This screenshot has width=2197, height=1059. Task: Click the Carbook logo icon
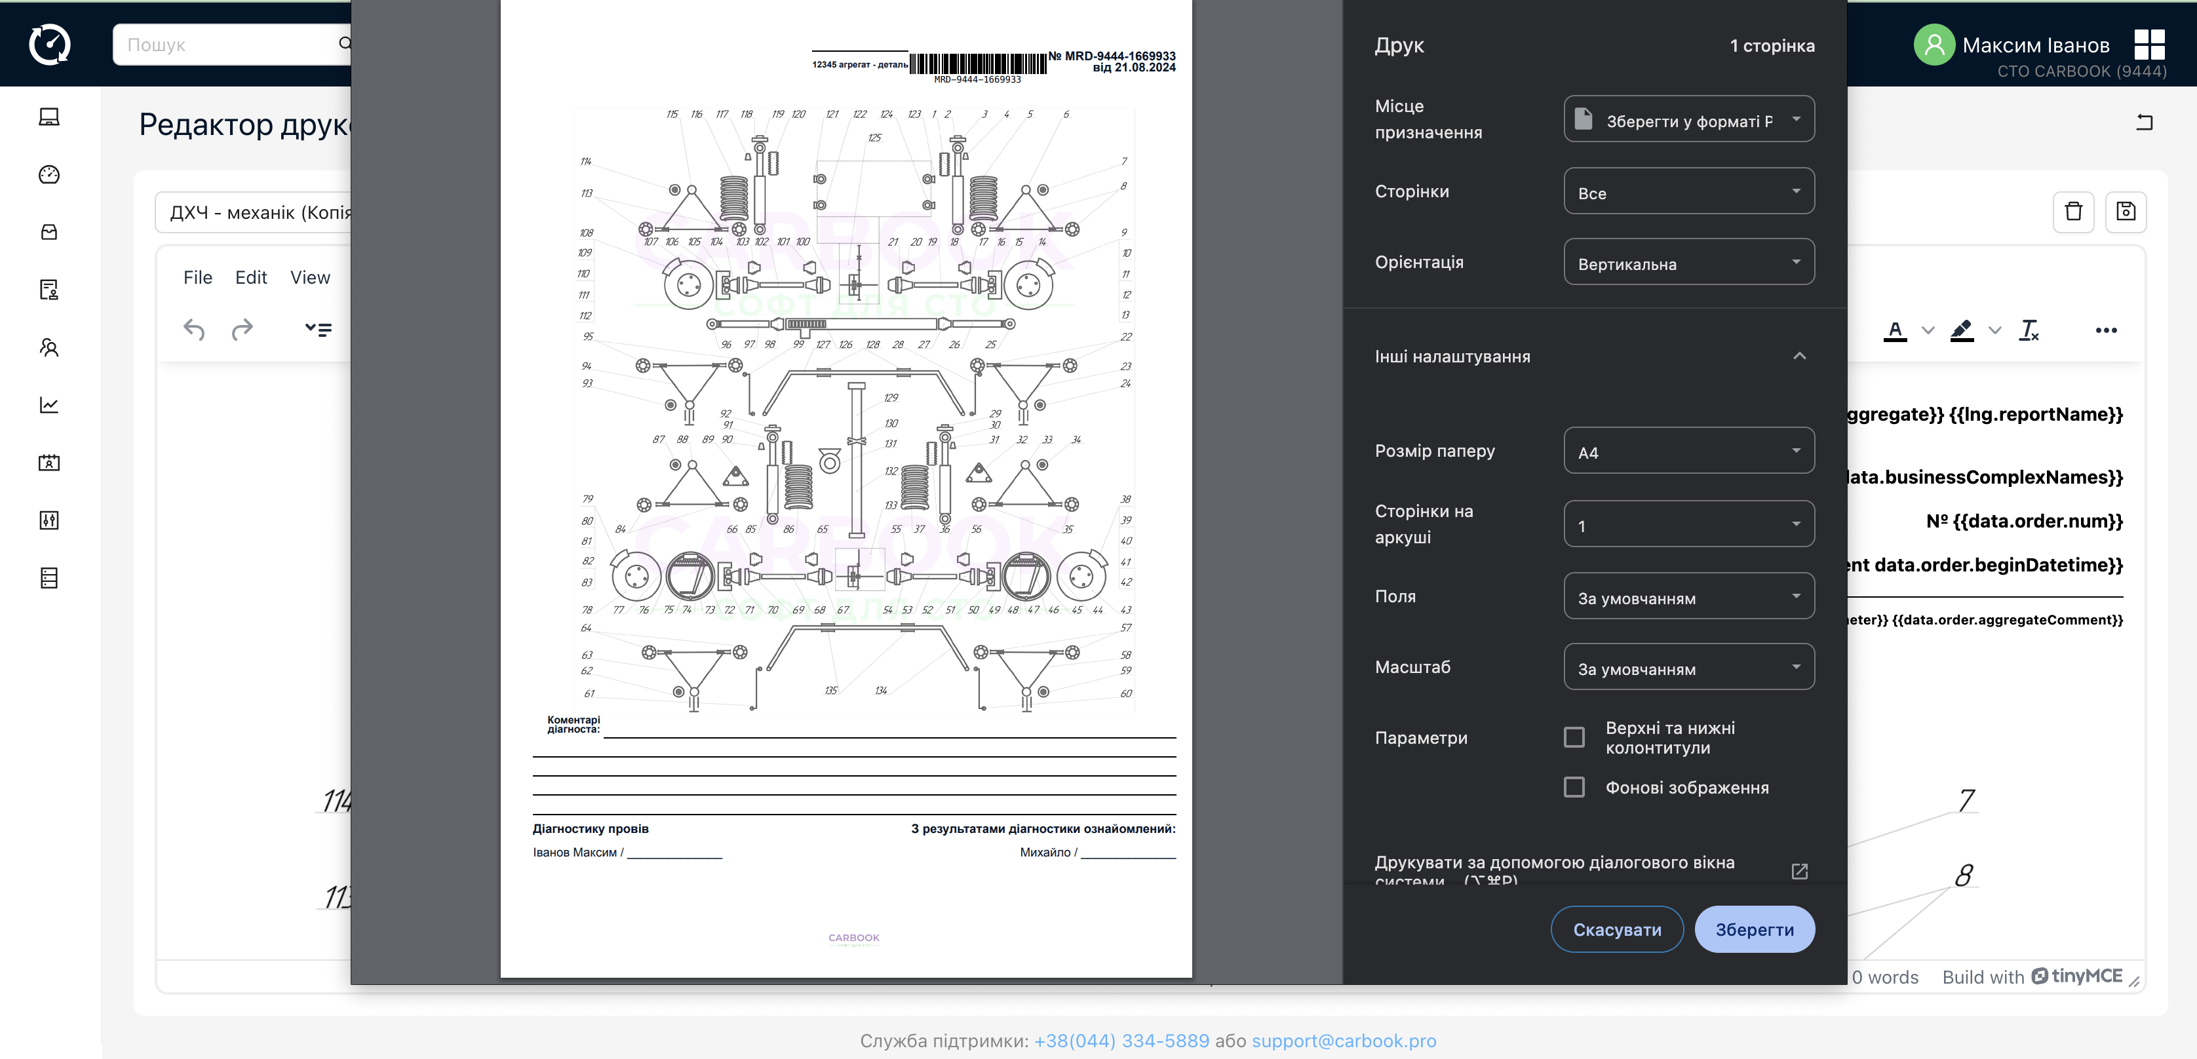coord(49,45)
